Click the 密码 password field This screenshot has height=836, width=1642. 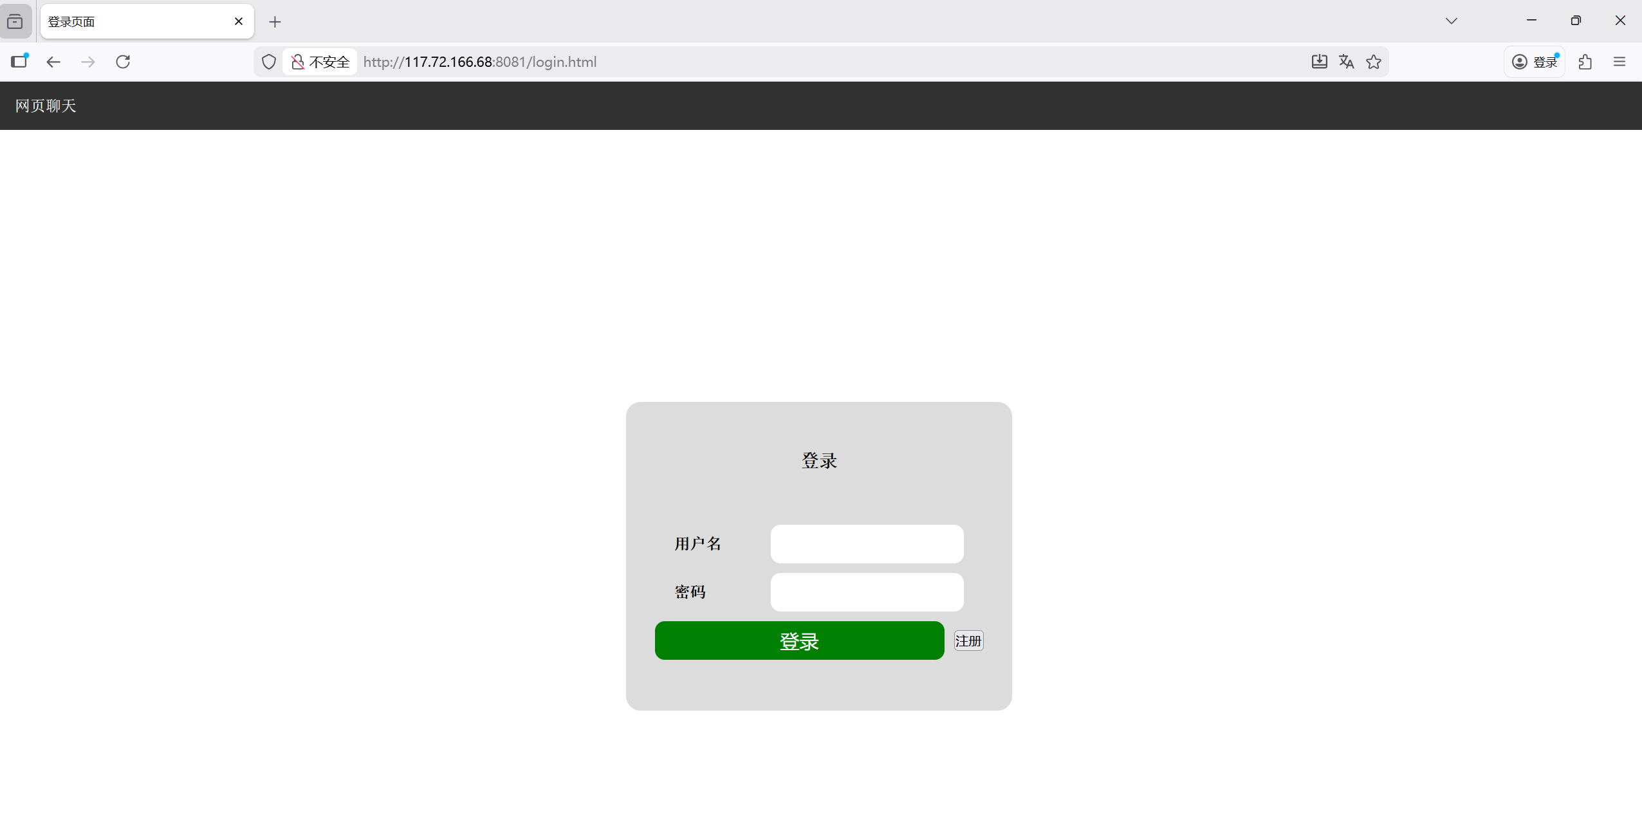pos(867,592)
